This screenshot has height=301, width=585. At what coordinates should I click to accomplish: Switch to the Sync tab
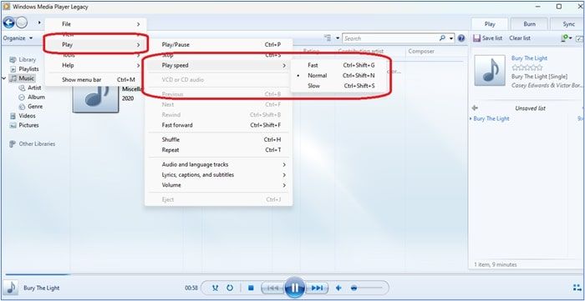(568, 24)
